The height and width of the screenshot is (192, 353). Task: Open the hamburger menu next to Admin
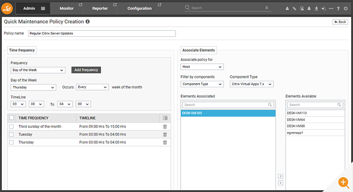43,8
